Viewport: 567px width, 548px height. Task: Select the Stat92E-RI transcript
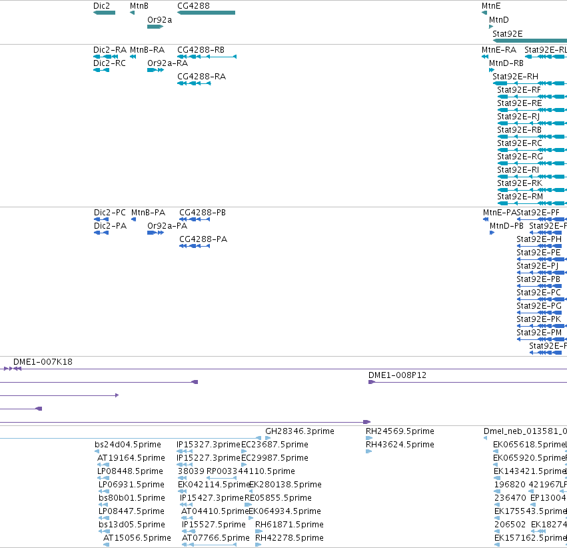point(532,177)
